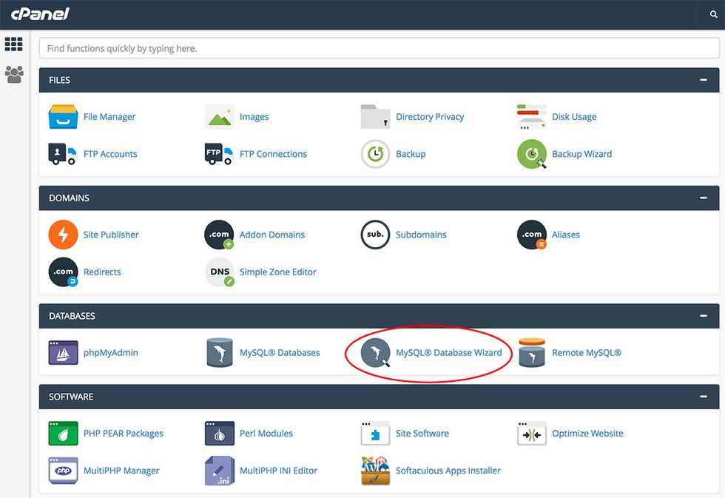Click the FILES section title
The height and width of the screenshot is (498, 725).
click(x=60, y=80)
